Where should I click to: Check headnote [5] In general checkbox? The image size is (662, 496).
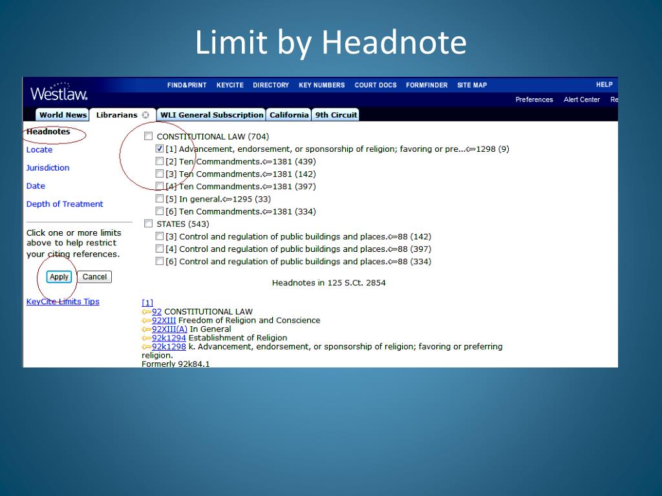(159, 198)
